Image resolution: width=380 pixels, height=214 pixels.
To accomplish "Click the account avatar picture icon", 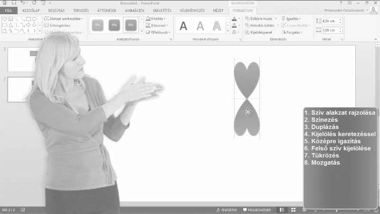I will pos(373,10).
